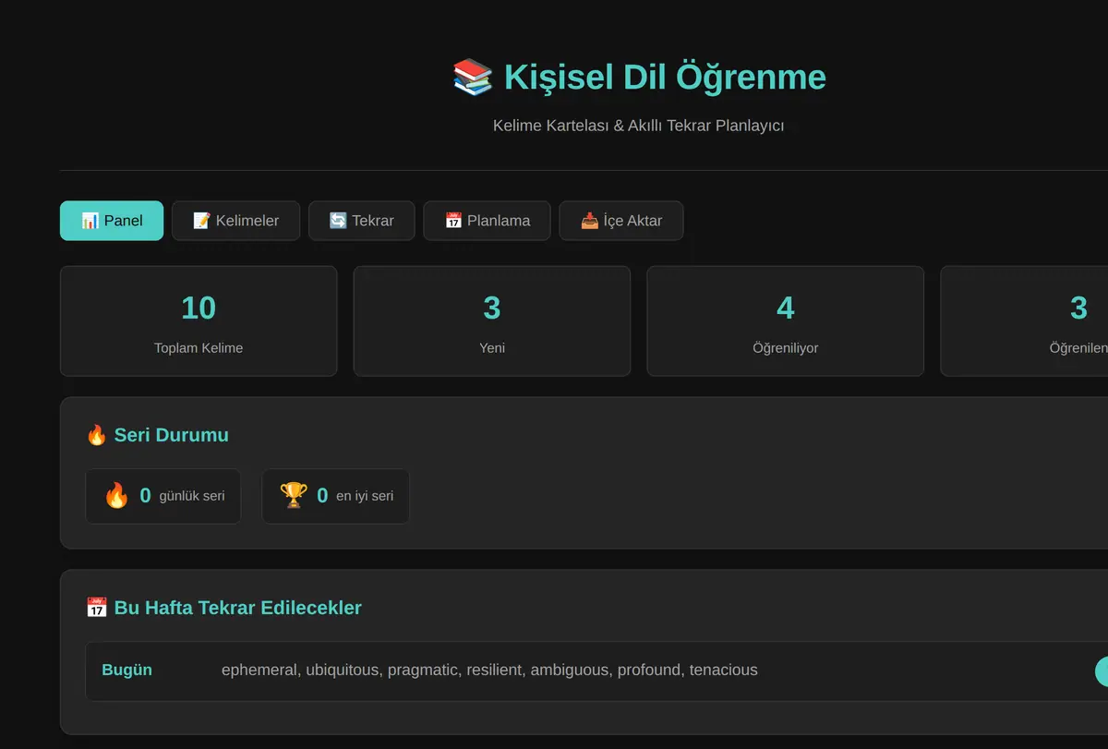Click the Bu Hafta Tekrar Edilecekler heading
The width and height of the screenshot is (1108, 749).
[238, 608]
